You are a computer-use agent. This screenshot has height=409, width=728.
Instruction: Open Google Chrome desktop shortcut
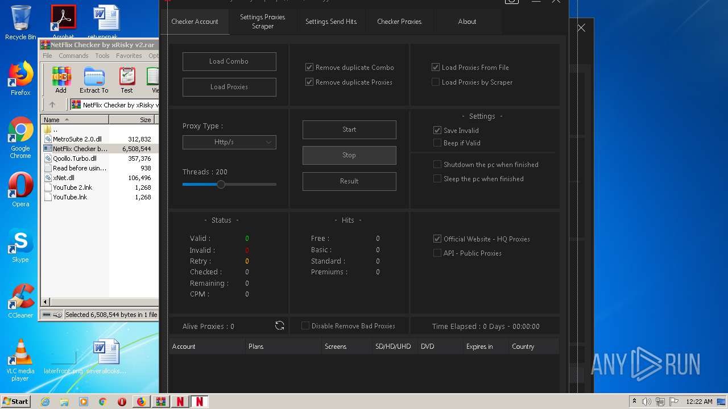[20, 138]
